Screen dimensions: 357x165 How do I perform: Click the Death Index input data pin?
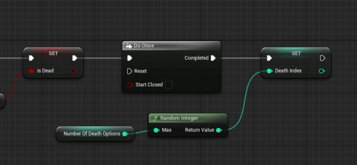pos(270,71)
